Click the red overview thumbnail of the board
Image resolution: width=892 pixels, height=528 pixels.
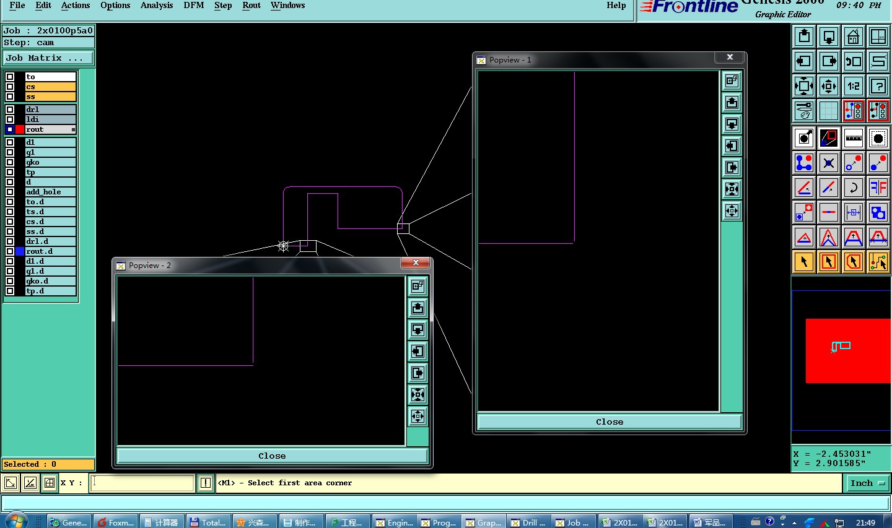point(848,350)
